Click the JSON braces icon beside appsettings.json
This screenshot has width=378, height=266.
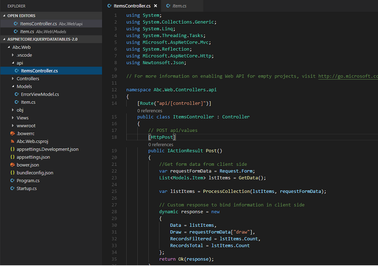pyautogui.click(x=12, y=157)
